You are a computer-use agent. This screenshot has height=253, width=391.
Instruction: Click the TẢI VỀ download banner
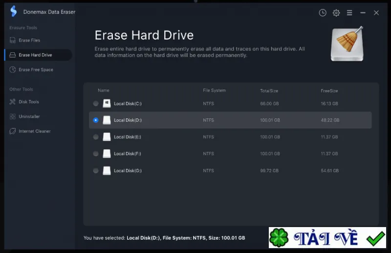[327, 237]
